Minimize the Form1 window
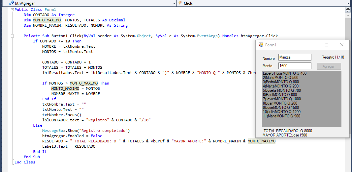The image size is (352, 172). (312, 45)
